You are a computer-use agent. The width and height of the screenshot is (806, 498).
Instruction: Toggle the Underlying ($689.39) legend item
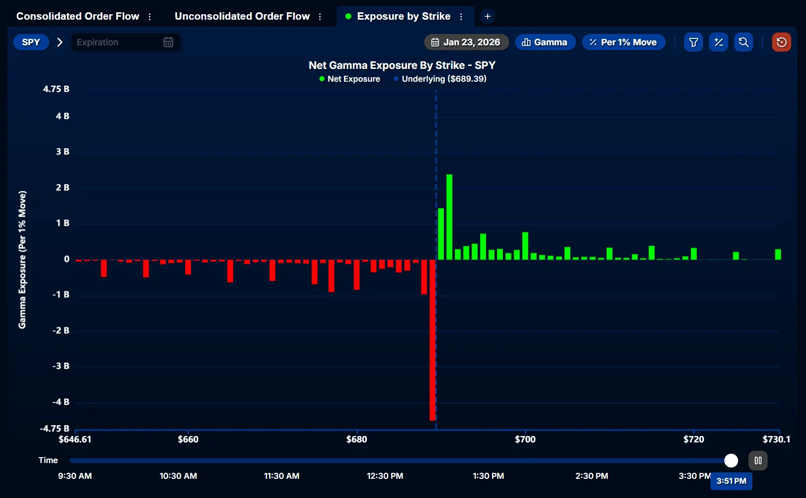pos(439,79)
